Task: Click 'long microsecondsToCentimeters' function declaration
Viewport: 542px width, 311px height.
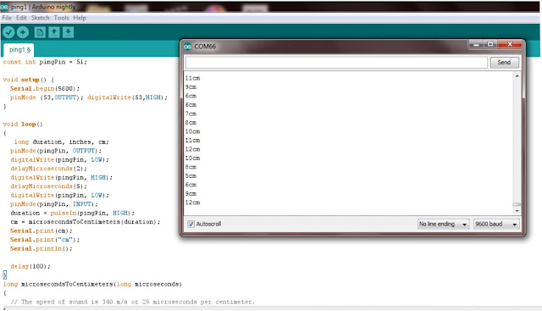Action: pos(92,285)
